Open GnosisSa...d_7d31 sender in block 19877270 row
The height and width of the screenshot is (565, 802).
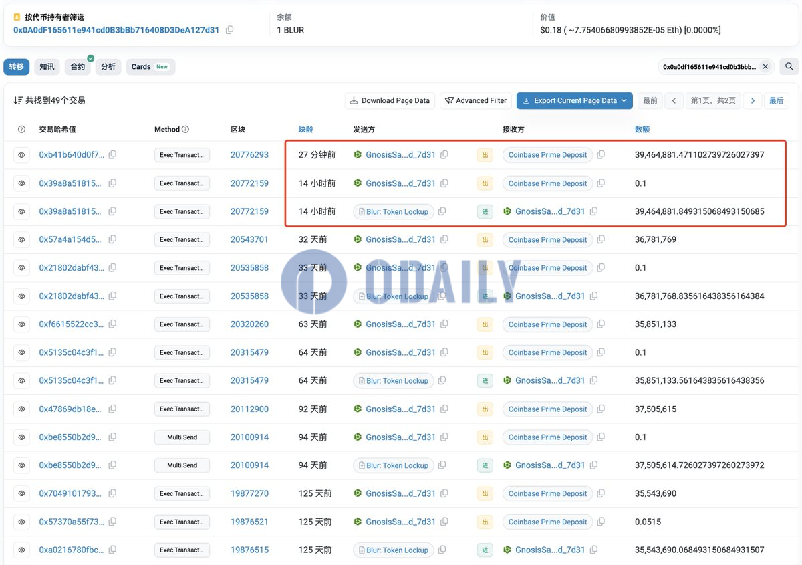[400, 493]
